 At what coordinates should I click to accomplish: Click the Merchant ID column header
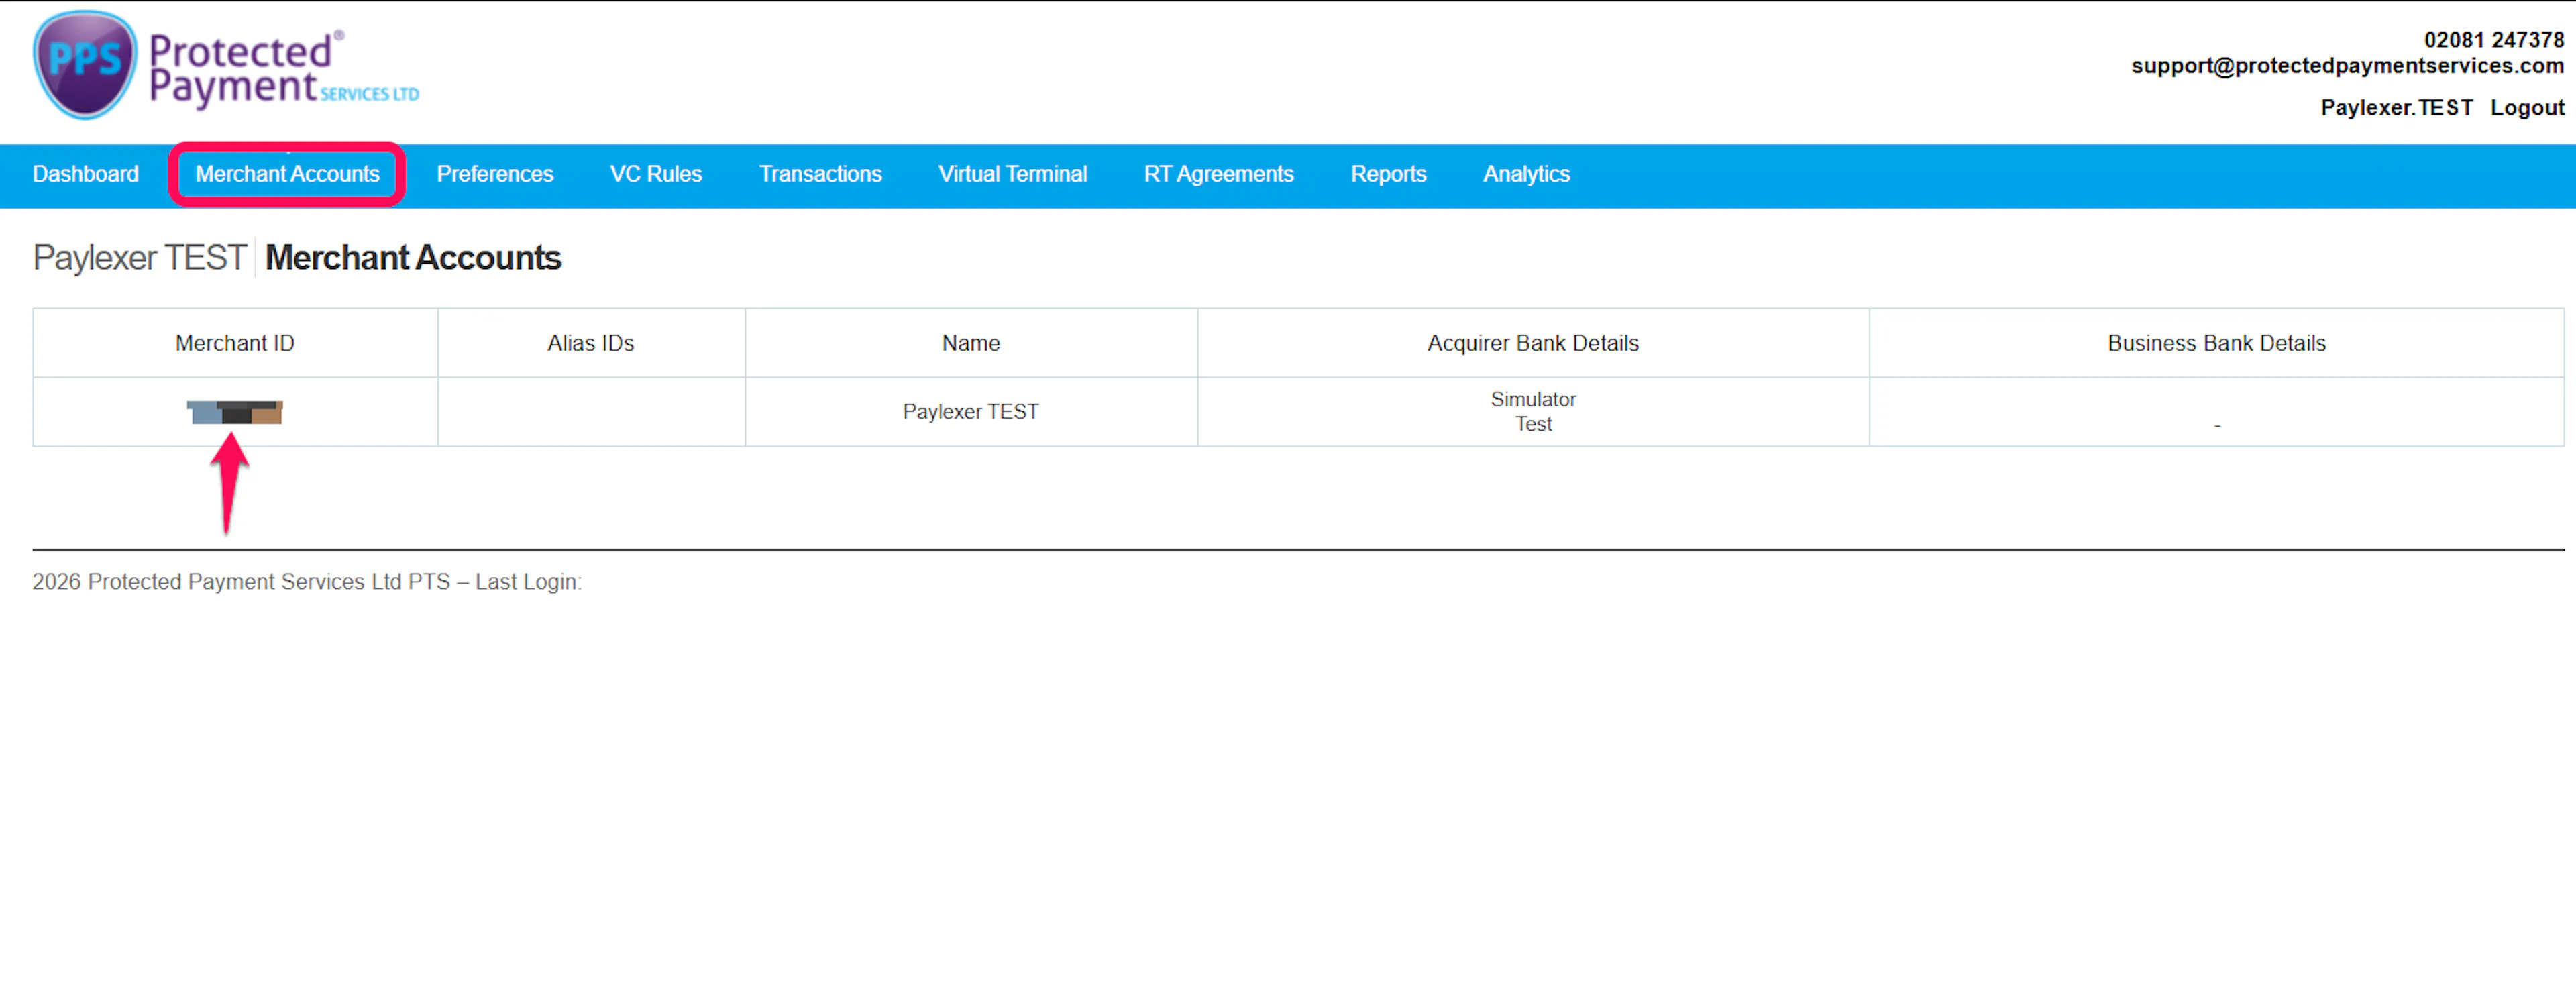pos(235,343)
